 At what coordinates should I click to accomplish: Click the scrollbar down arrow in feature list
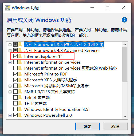[125, 116]
